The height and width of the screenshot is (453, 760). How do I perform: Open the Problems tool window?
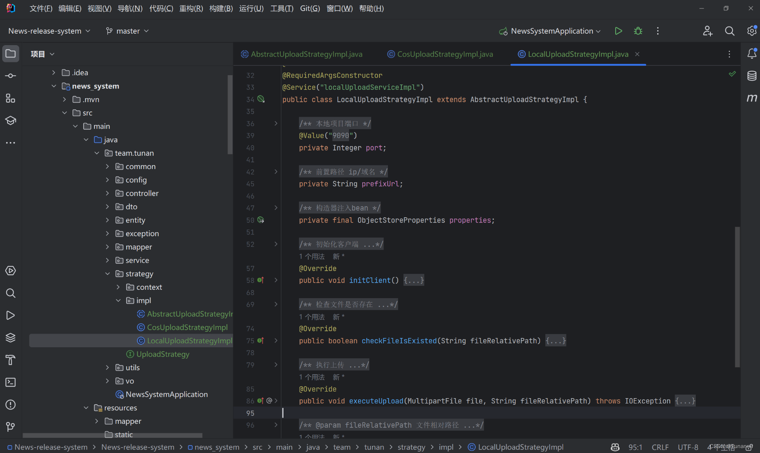[11, 404]
